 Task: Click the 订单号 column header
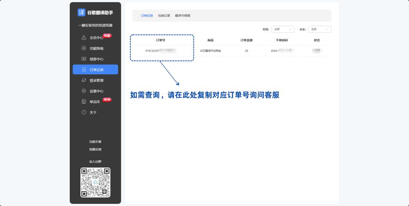click(160, 40)
